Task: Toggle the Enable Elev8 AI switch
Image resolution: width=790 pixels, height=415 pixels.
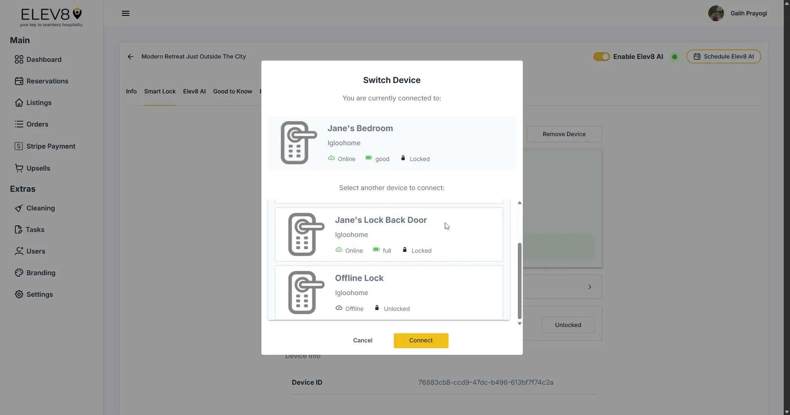Action: [601, 56]
